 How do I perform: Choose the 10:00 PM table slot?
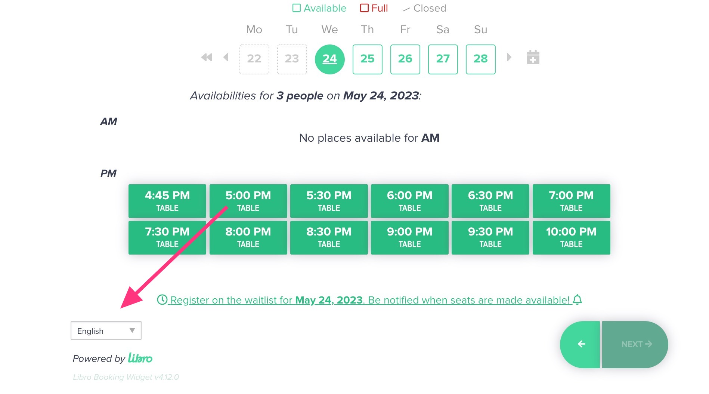(571, 238)
